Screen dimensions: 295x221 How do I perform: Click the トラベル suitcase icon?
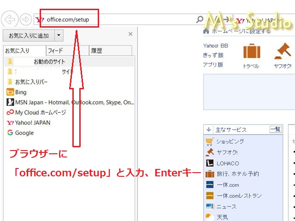click(x=252, y=51)
